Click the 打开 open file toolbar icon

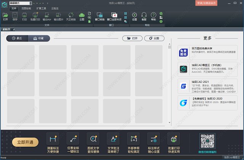5,16
